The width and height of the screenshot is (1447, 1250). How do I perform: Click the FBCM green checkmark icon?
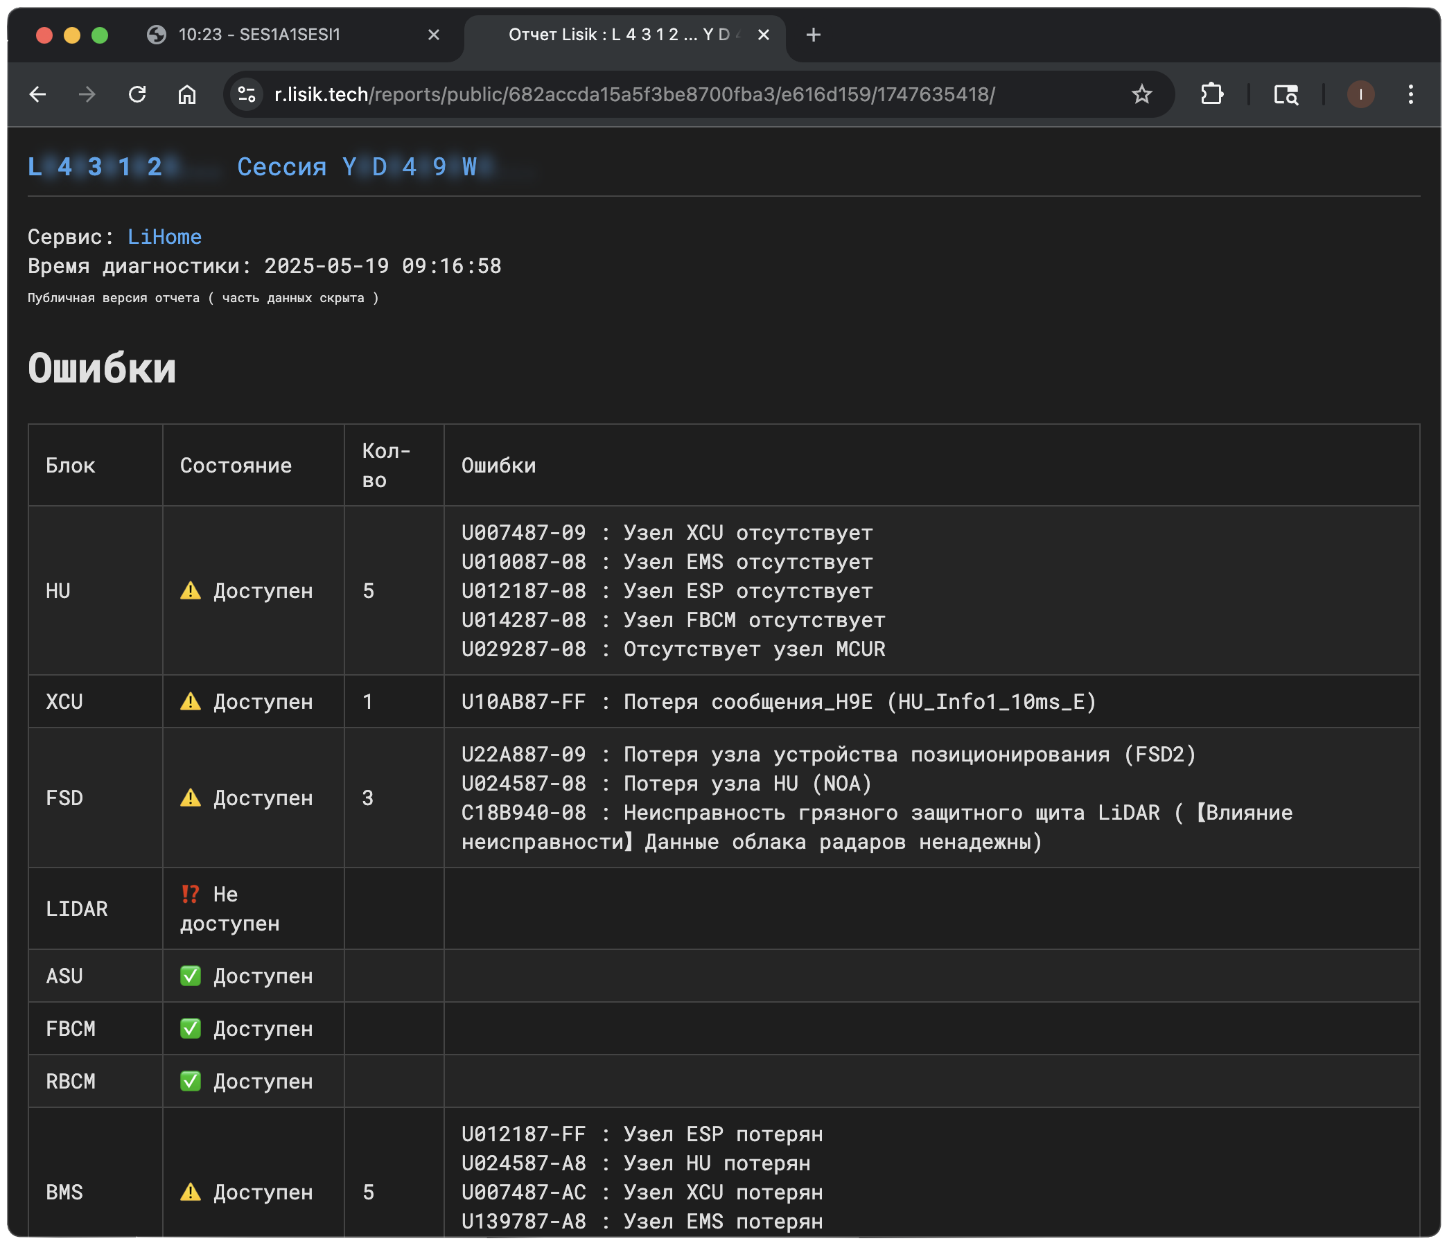click(190, 1029)
